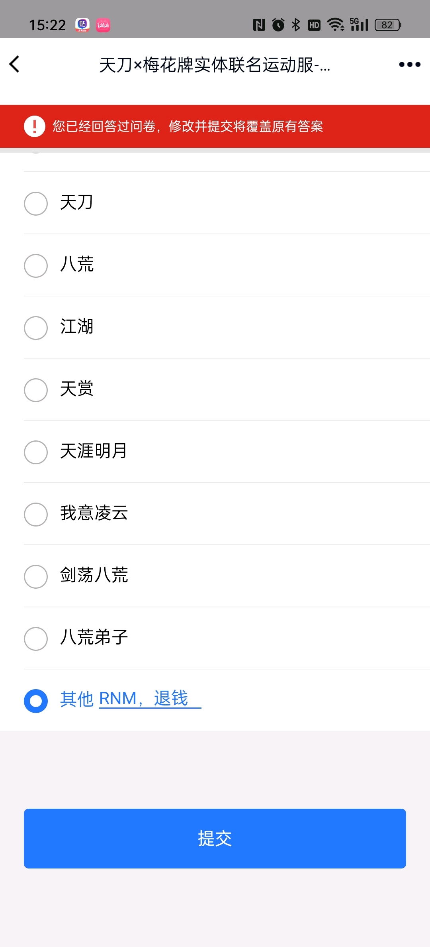
Task: Choose the 江湖 radio option
Action: (x=227, y=327)
